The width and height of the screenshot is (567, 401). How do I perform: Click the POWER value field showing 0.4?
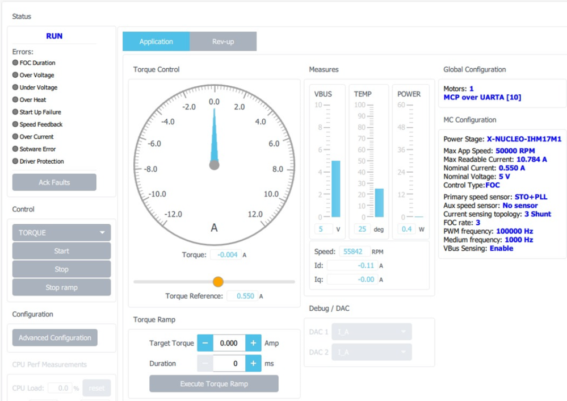click(406, 229)
